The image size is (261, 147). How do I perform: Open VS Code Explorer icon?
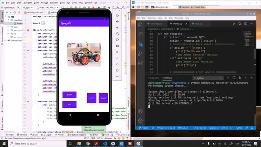(140, 25)
